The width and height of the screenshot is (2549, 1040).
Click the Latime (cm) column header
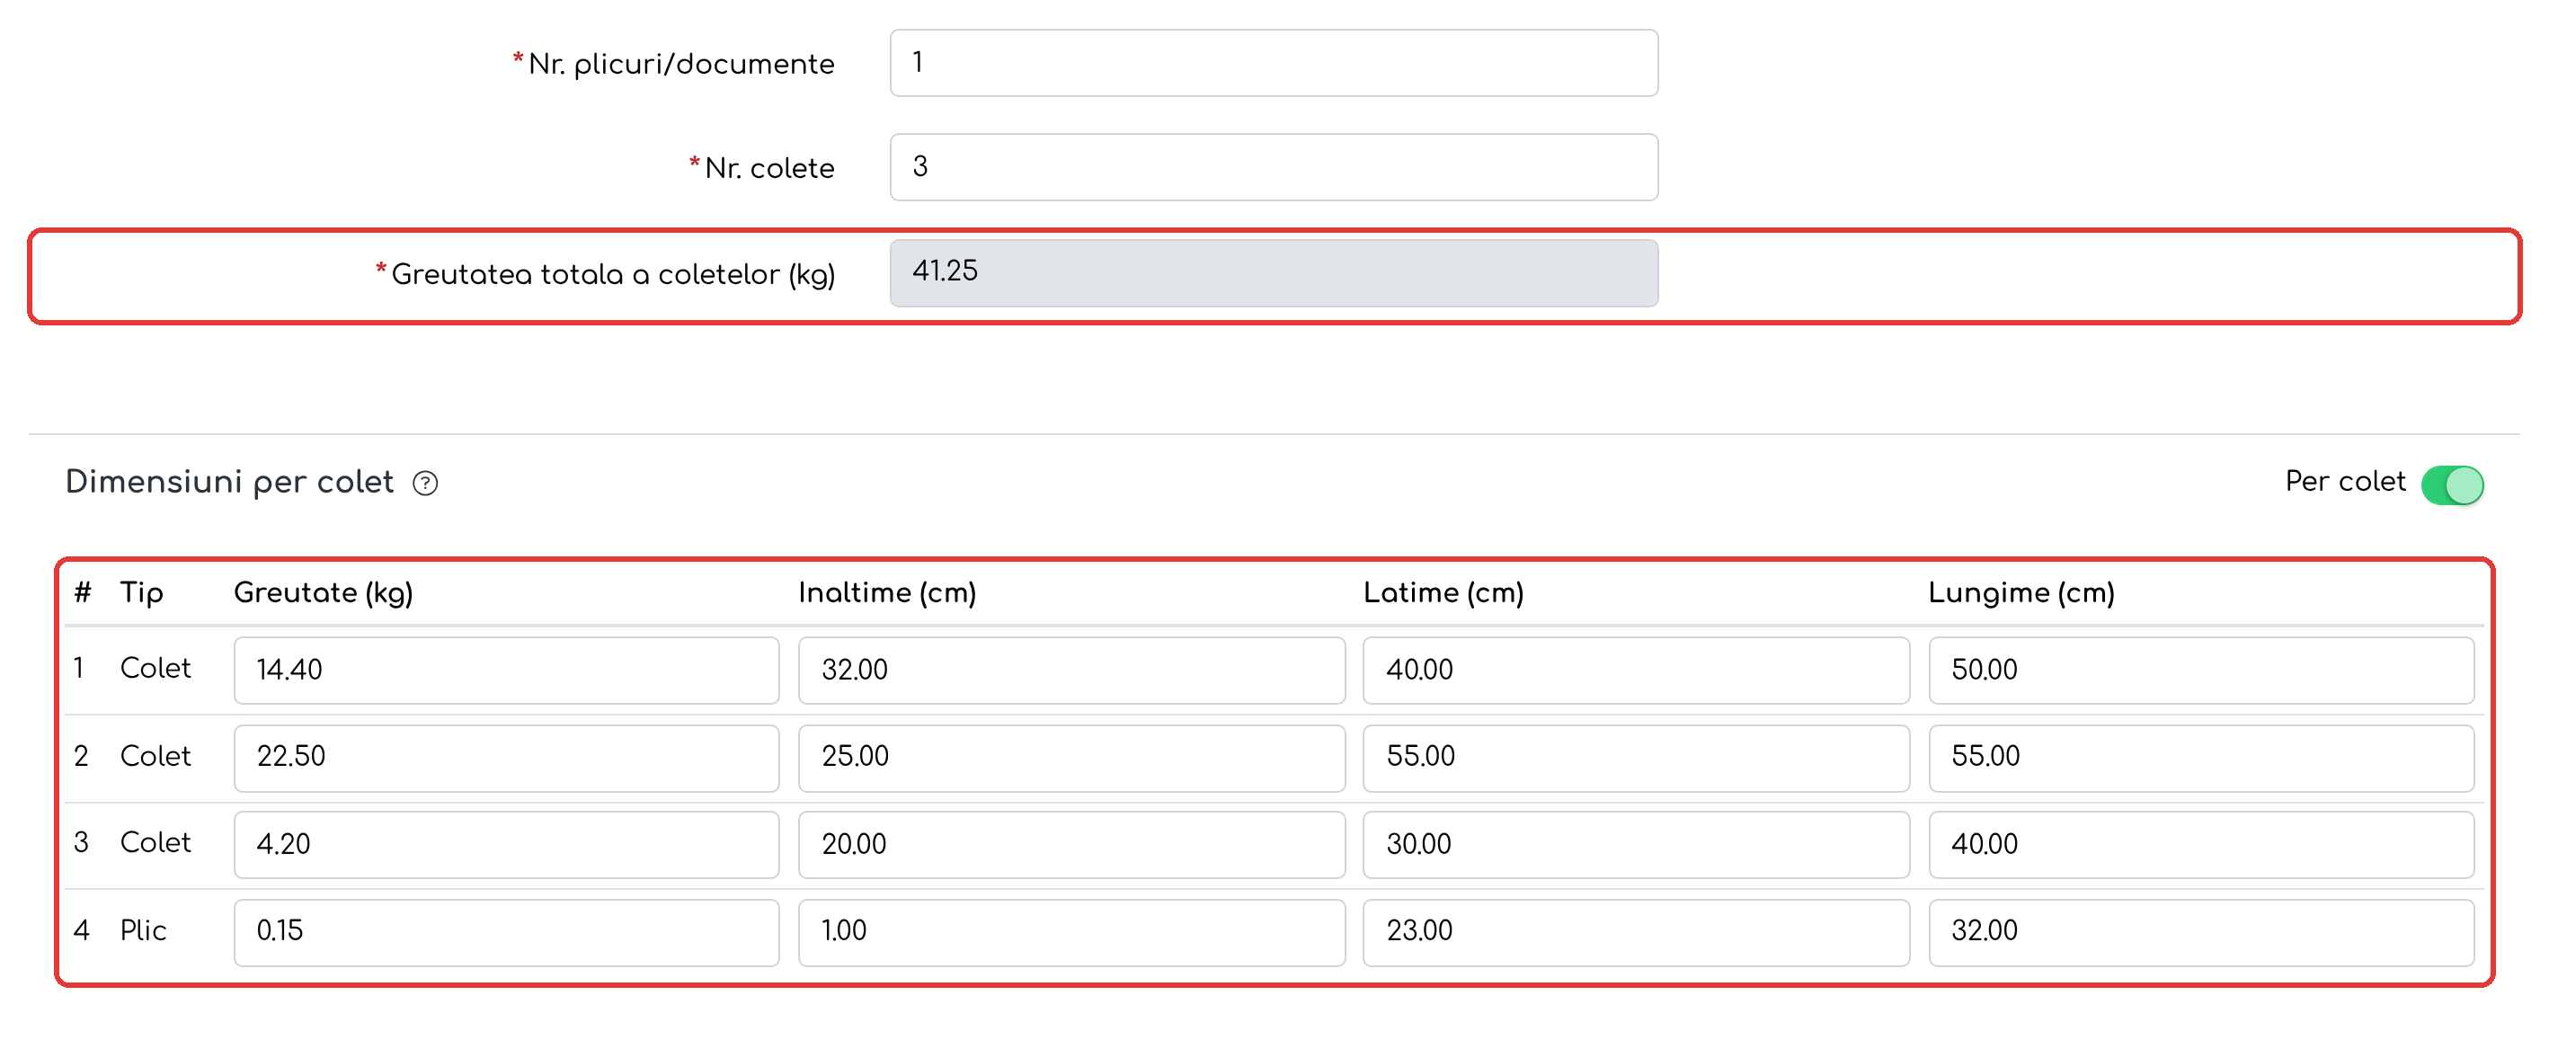1443,592
